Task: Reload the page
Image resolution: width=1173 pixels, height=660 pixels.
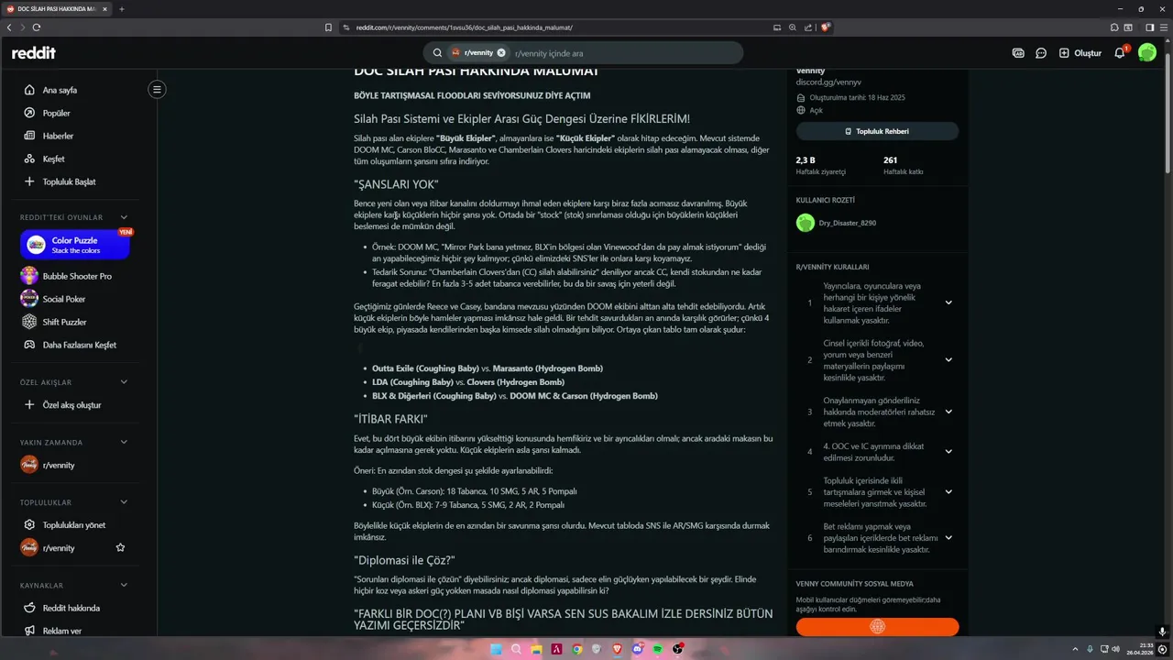Action: (38, 27)
